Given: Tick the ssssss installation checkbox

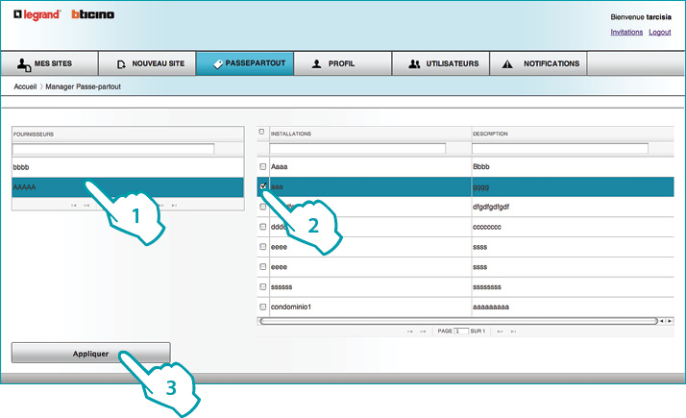Looking at the screenshot, I should tap(263, 287).
